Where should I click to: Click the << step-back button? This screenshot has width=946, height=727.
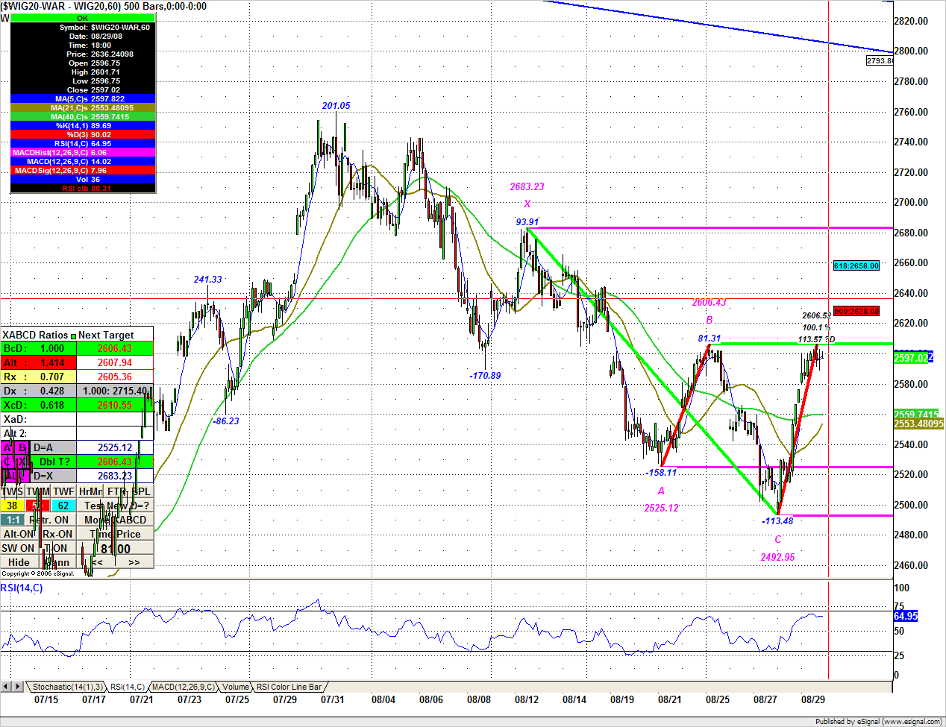click(97, 562)
